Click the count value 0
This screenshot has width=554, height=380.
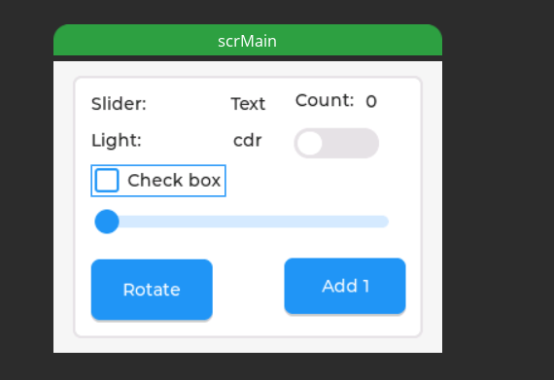click(371, 102)
